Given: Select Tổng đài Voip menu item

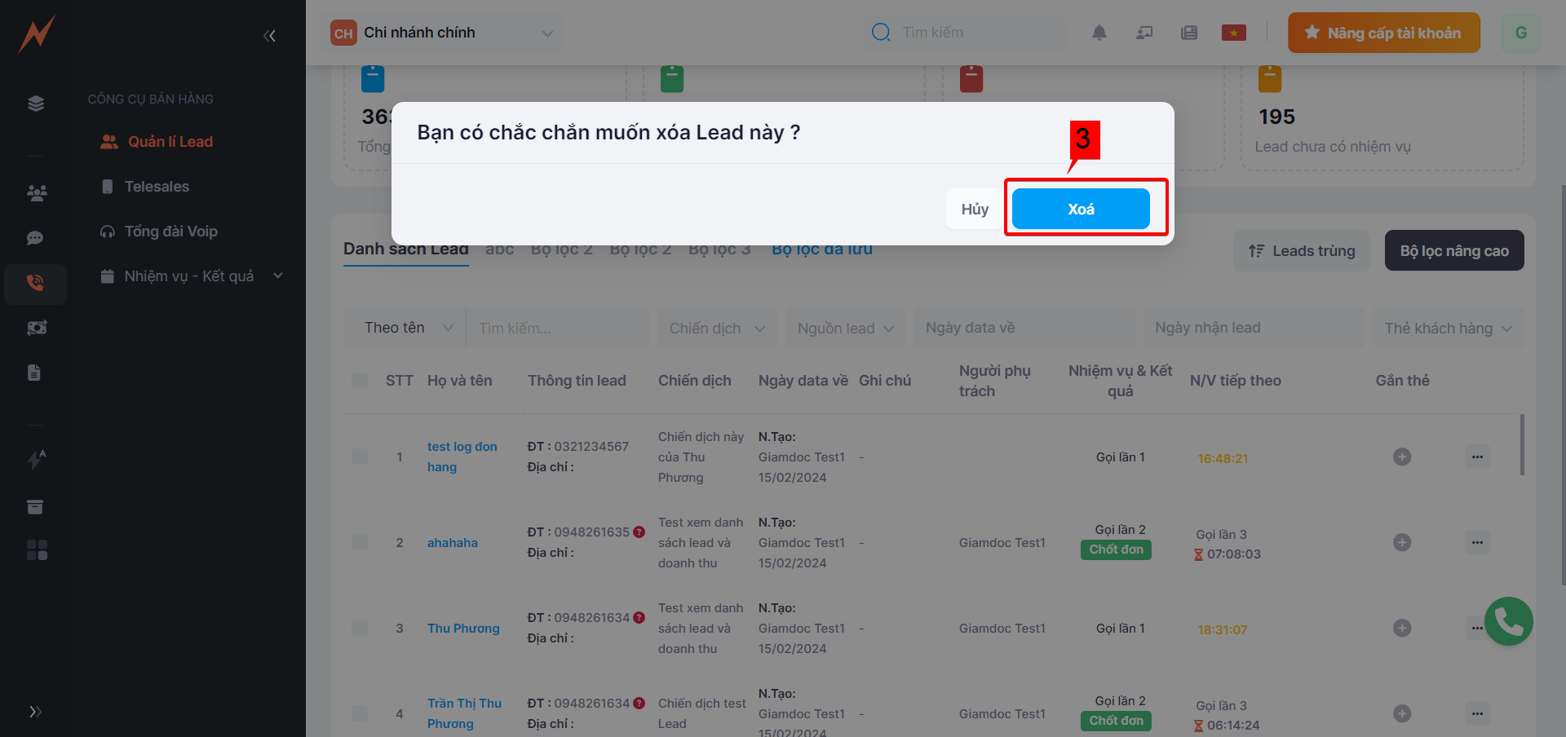Looking at the screenshot, I should pos(170,232).
